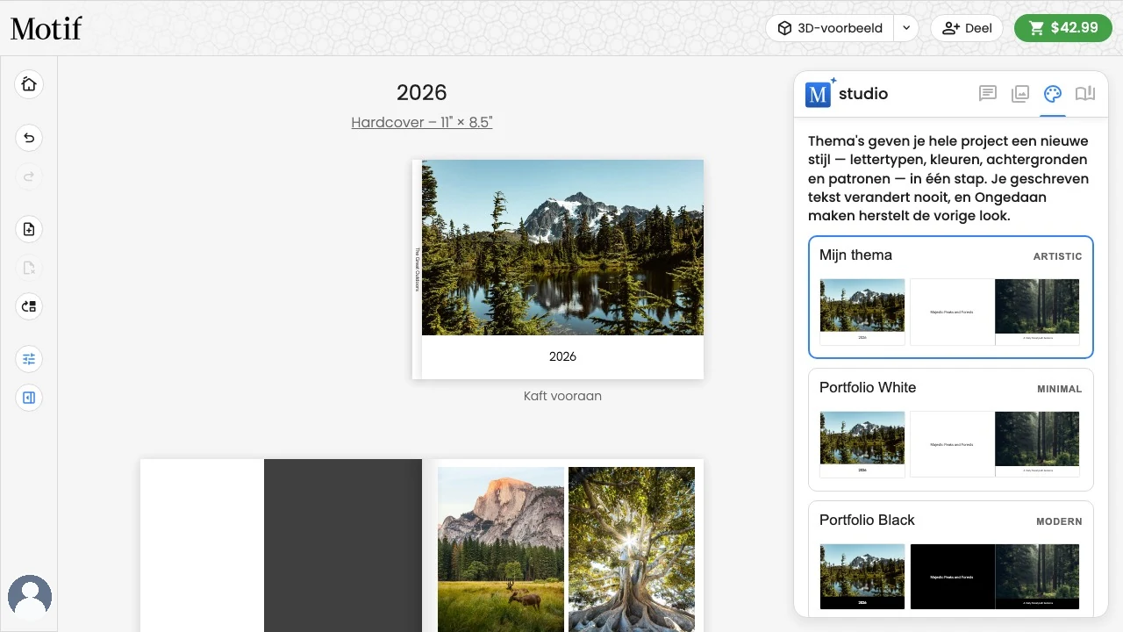This screenshot has width=1123, height=632.
Task: Click the dark gray page panel
Action: tap(343, 545)
